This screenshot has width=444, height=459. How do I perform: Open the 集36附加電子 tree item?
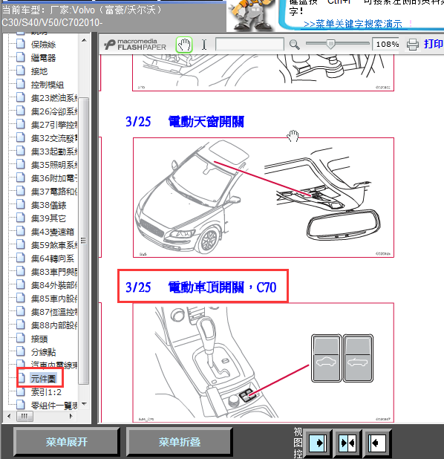coord(54,178)
